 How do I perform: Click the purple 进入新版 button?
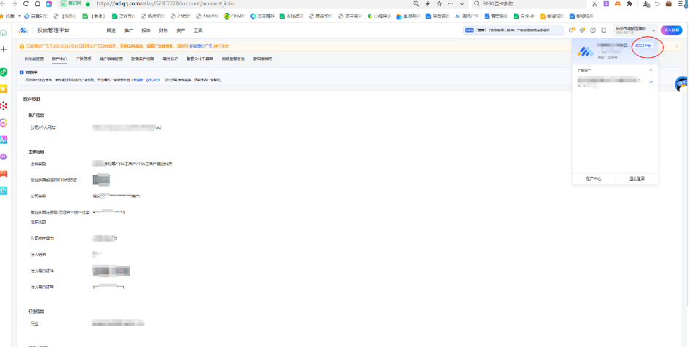click(671, 30)
